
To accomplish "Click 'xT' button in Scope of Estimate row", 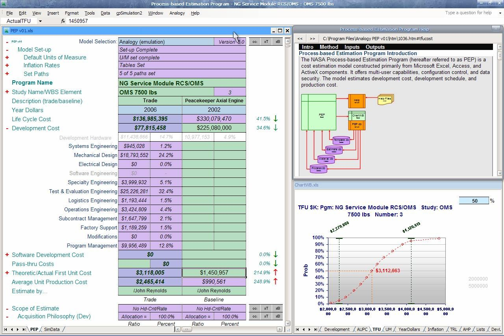I will click(266, 308).
